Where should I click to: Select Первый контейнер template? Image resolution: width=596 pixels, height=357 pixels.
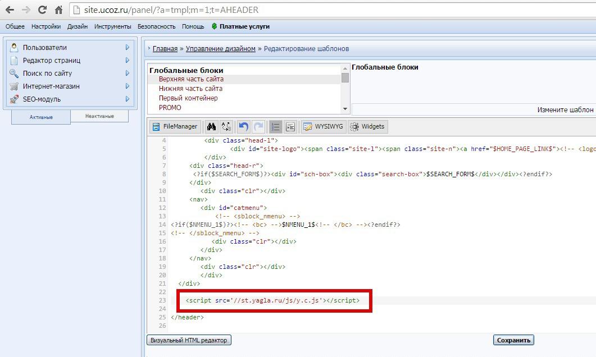188,98
